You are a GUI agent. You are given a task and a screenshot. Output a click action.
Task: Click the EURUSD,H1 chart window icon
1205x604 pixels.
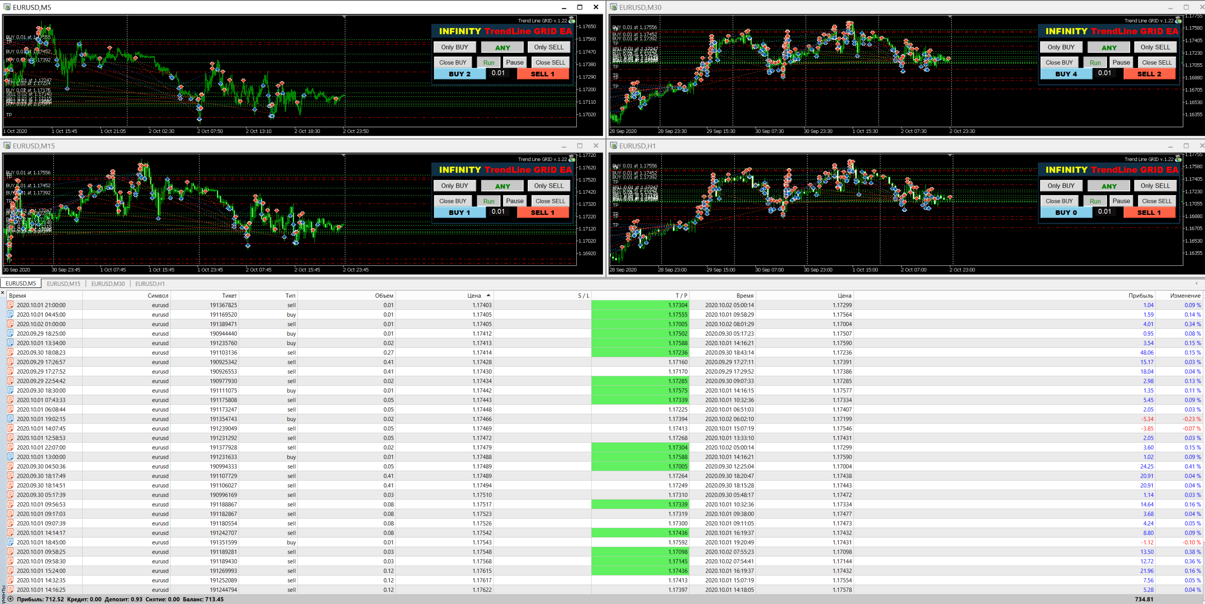[x=613, y=145]
